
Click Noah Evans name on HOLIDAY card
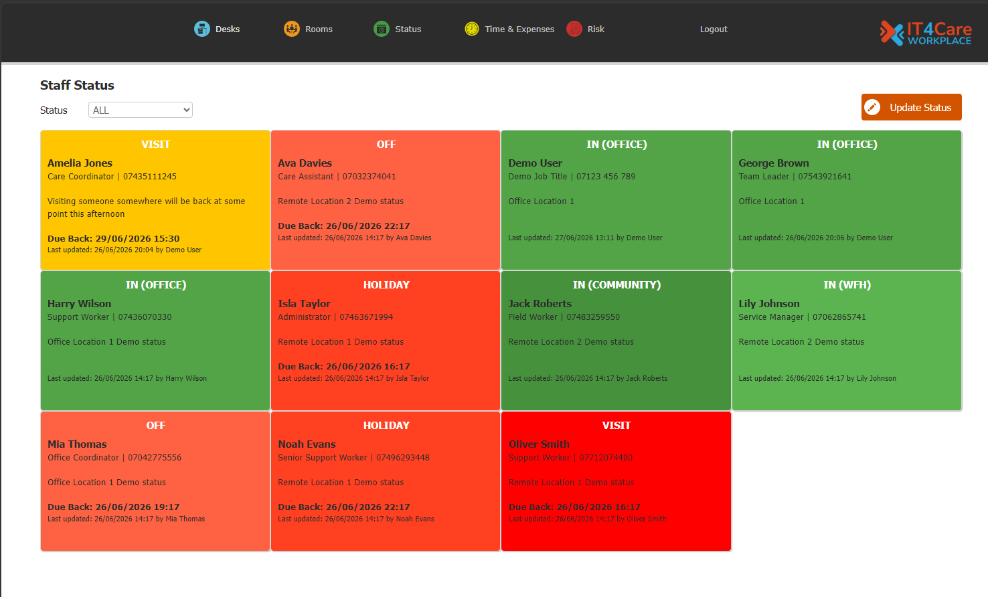tap(307, 444)
